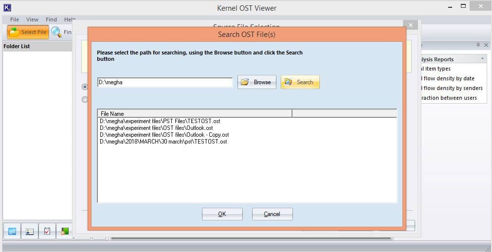
Task: Click the search path input field
Action: click(x=165, y=82)
